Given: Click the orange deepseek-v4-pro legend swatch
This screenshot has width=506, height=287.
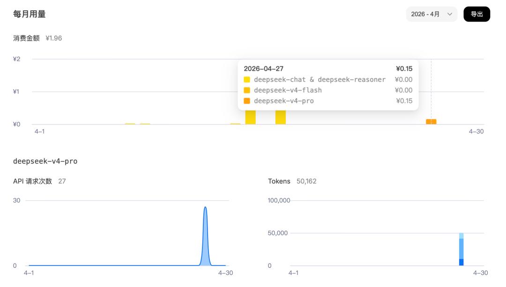Looking at the screenshot, I should [x=247, y=101].
